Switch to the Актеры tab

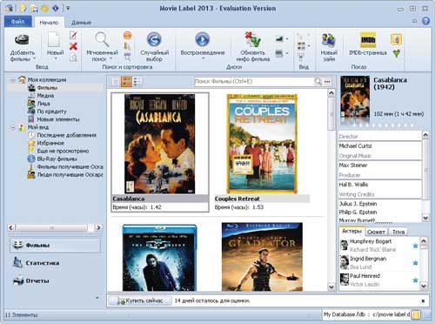tap(351, 231)
